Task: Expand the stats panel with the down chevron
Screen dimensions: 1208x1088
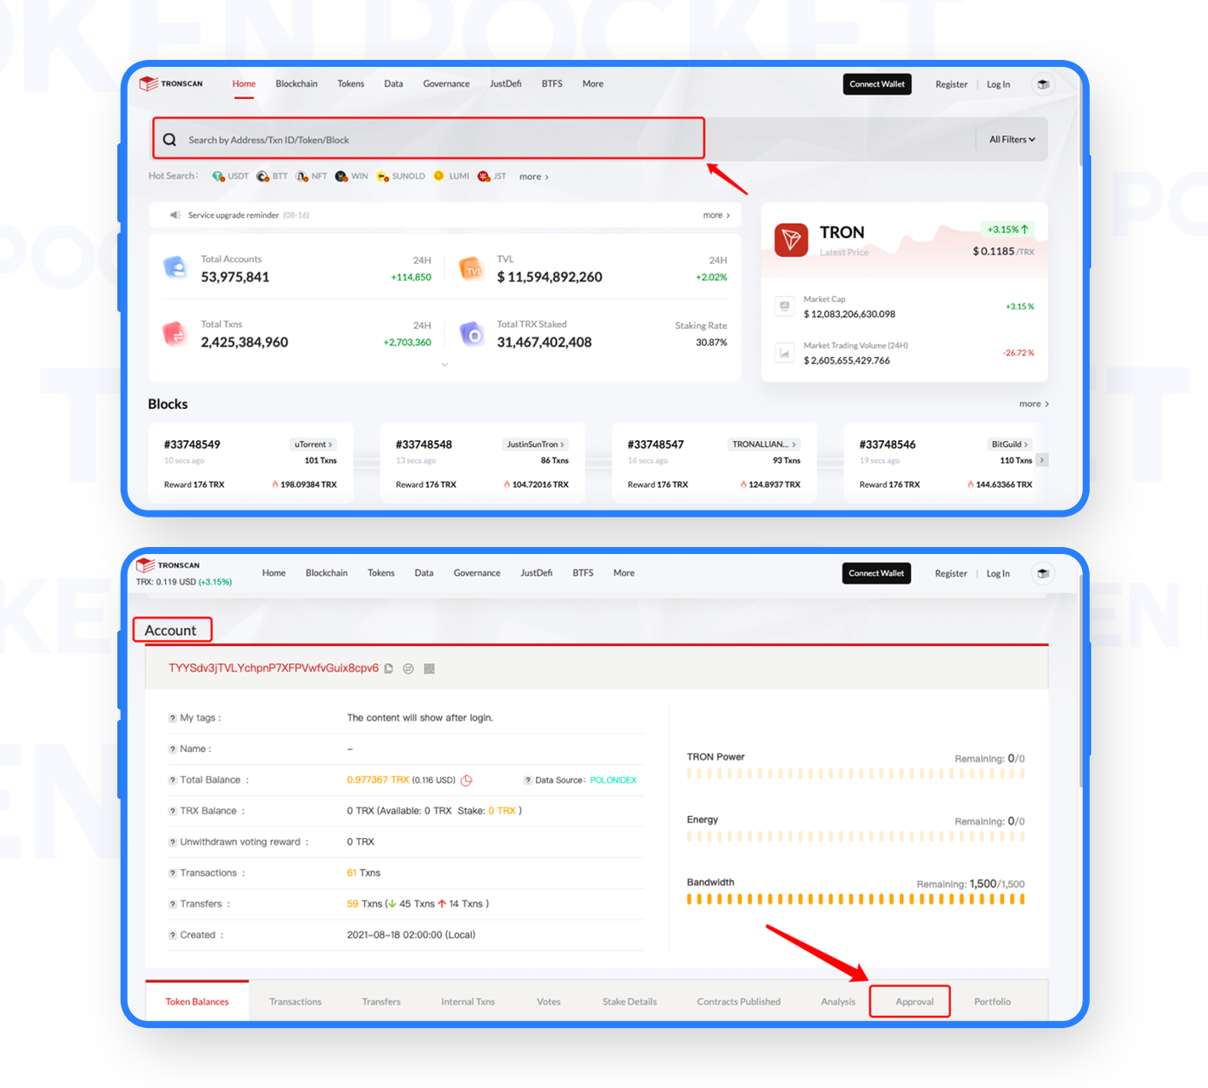Action: pos(445,365)
